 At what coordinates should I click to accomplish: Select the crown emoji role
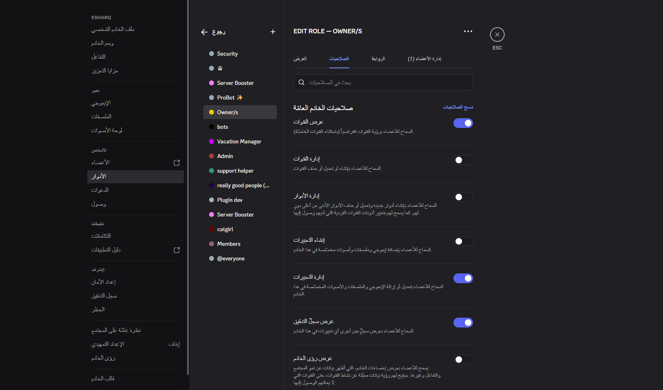(240, 68)
